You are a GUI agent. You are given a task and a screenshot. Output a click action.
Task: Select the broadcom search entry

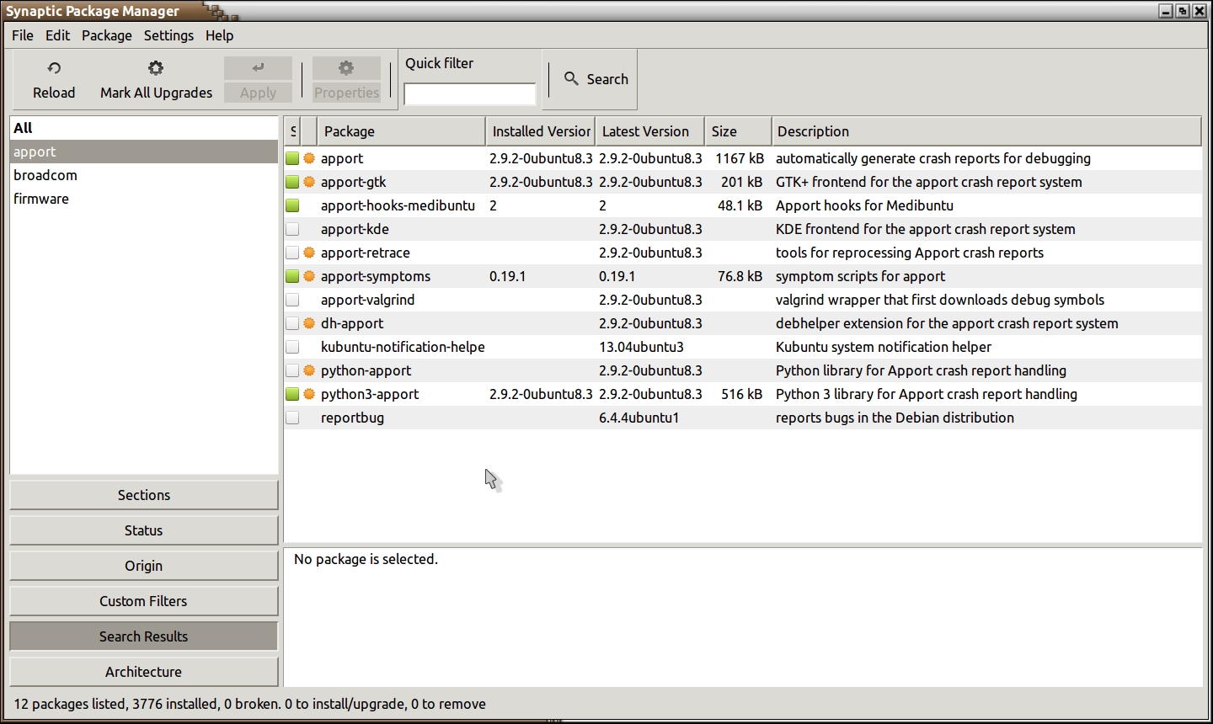click(45, 175)
